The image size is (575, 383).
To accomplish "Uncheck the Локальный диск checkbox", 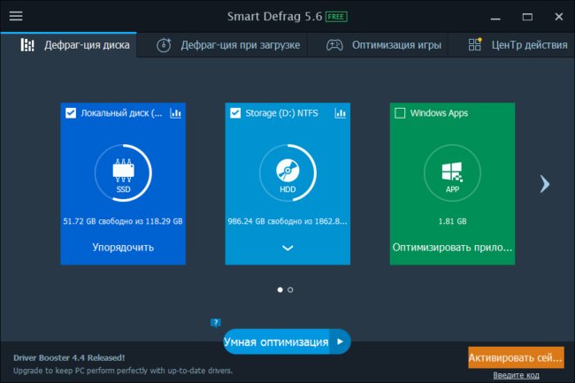I will (71, 113).
